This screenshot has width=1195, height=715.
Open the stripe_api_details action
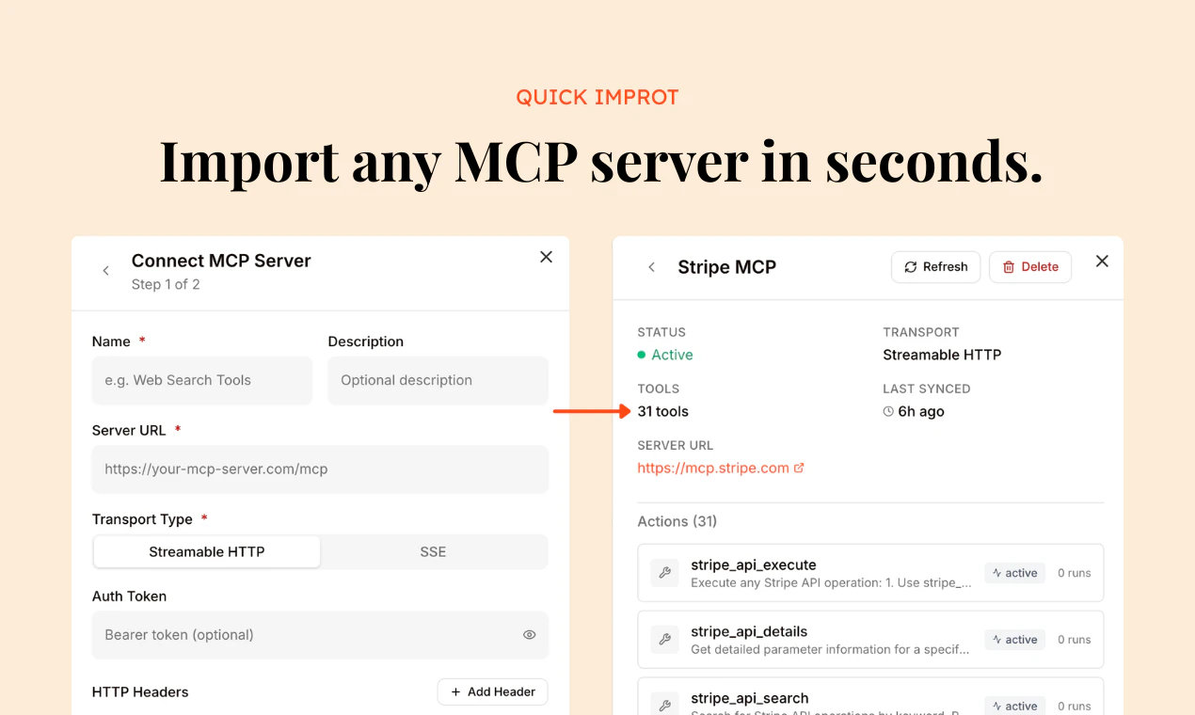tap(870, 640)
